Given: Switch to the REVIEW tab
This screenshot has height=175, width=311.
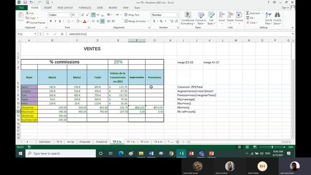Looking at the screenshot, I should click(113, 8).
